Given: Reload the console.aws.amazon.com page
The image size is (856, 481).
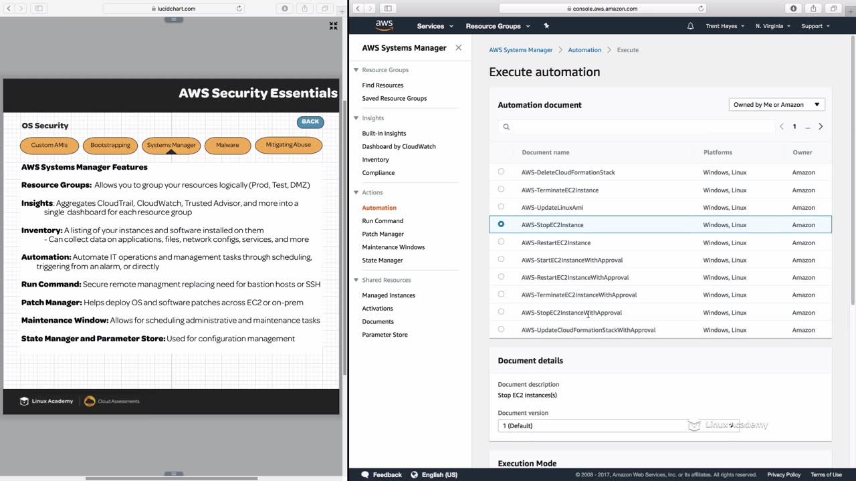Looking at the screenshot, I should (701, 9).
